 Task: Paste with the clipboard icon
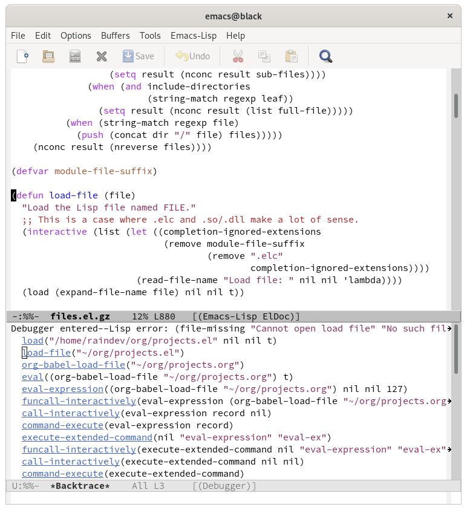click(292, 56)
